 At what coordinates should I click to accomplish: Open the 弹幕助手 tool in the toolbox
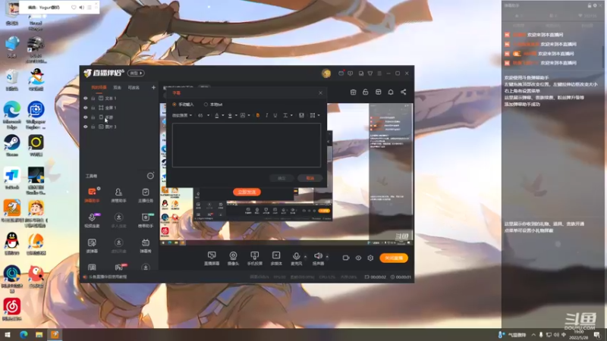92,196
